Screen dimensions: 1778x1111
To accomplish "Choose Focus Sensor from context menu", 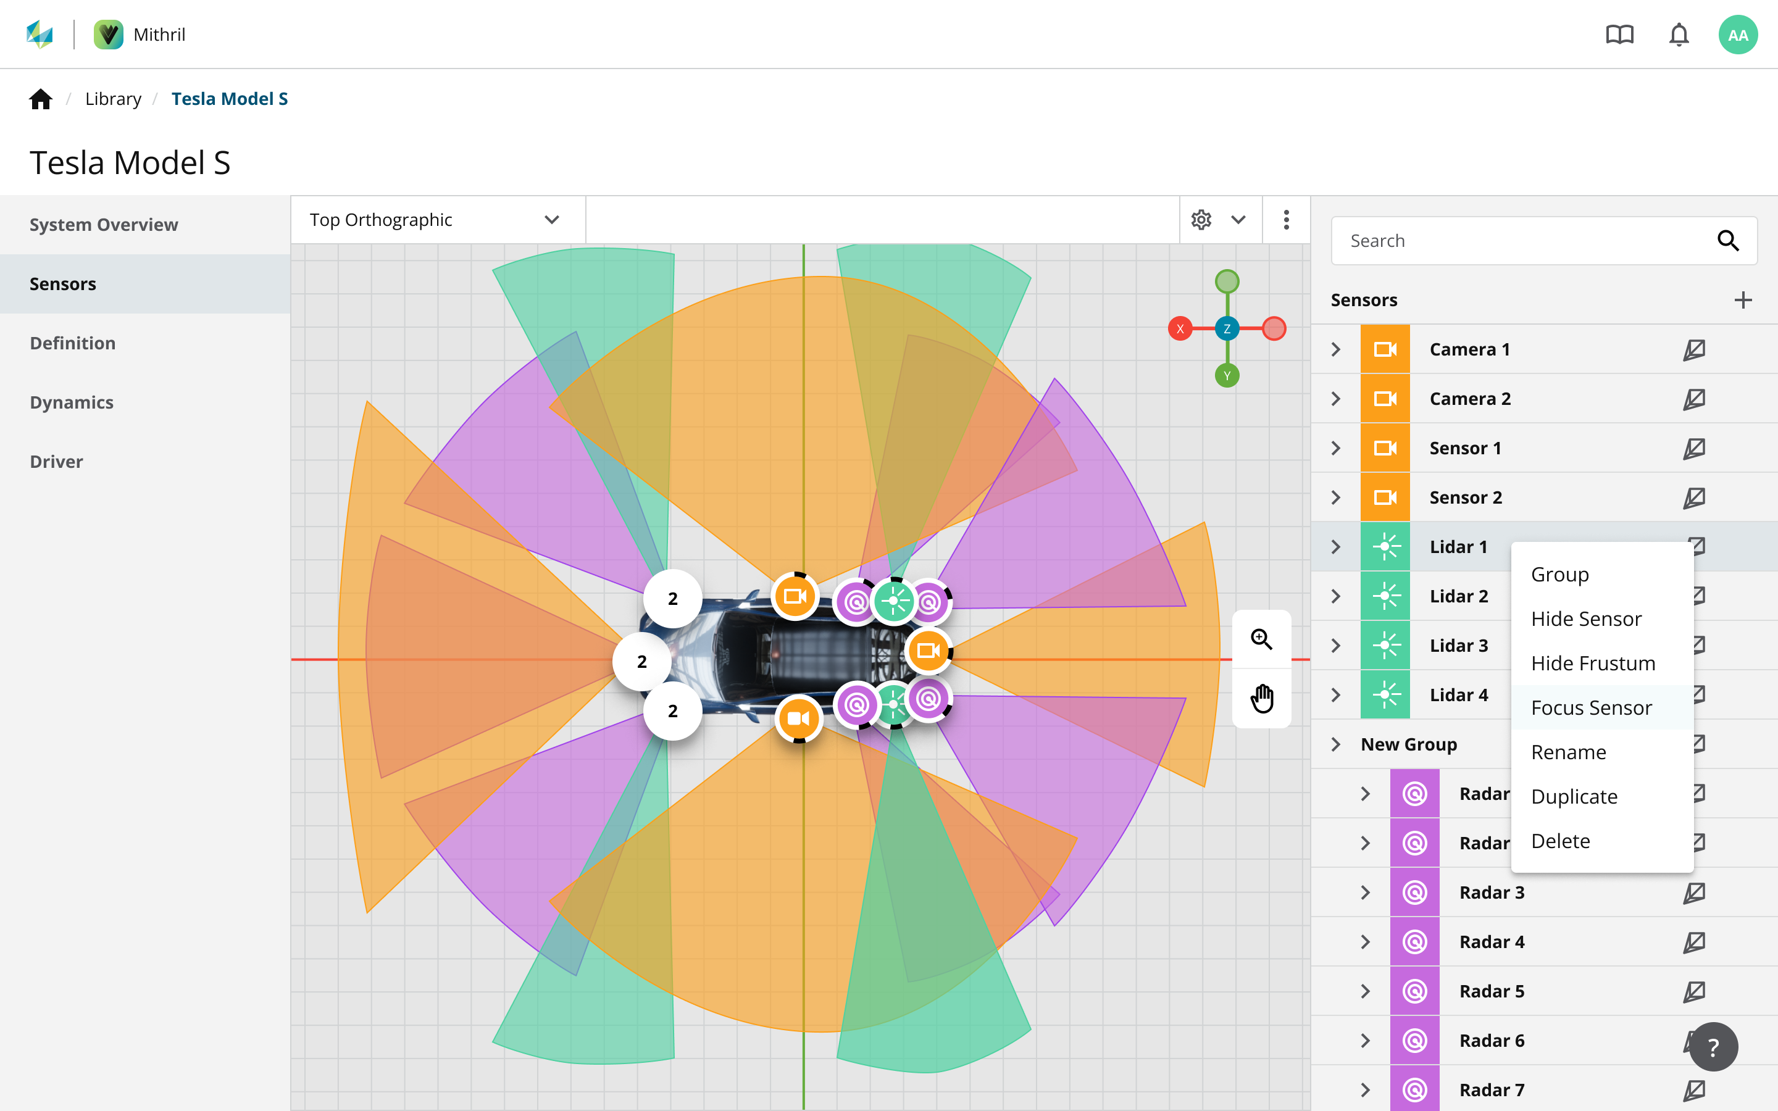I will tap(1592, 707).
